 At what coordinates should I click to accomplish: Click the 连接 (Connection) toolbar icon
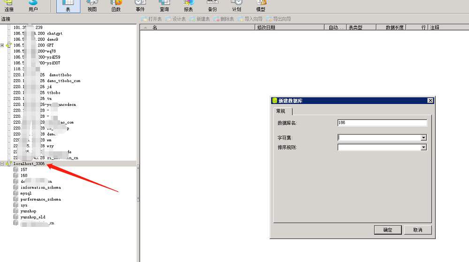[x=9, y=6]
